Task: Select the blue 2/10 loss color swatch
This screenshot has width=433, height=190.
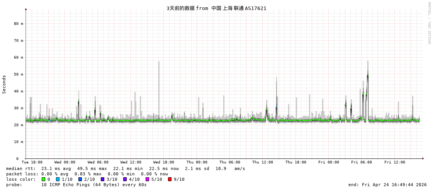Action: click(80, 179)
